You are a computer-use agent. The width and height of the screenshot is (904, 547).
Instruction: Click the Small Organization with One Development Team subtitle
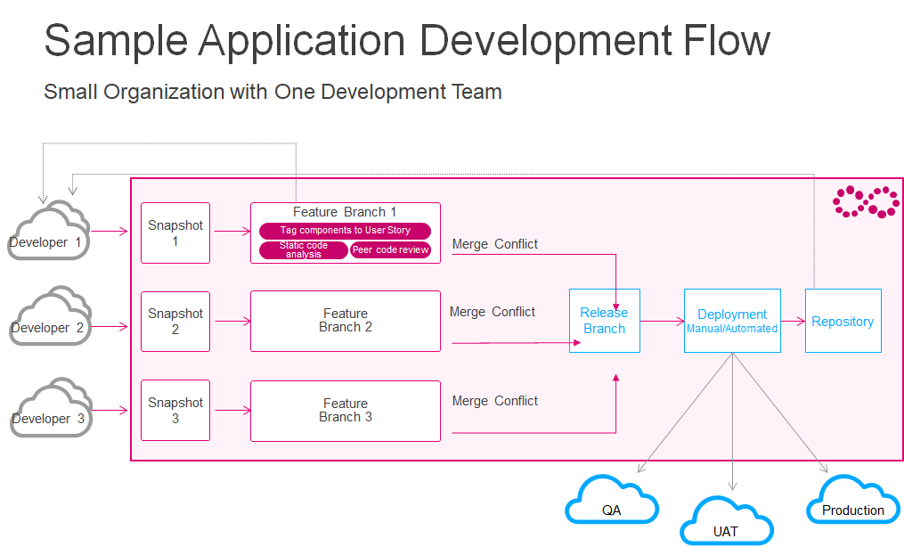[x=273, y=93]
